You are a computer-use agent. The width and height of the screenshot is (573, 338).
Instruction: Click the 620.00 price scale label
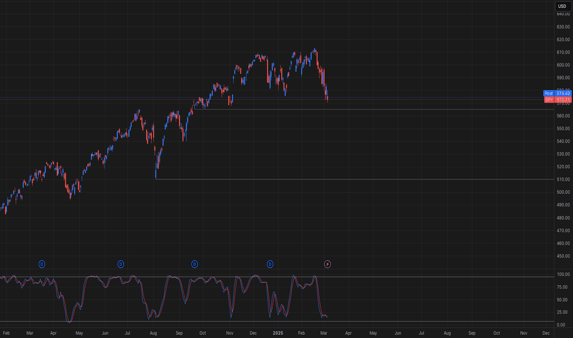pyautogui.click(x=563, y=39)
